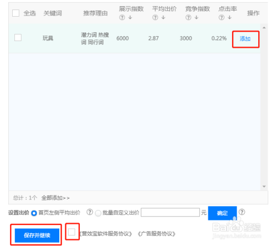Click the 推荐理由 column header

click(95, 13)
